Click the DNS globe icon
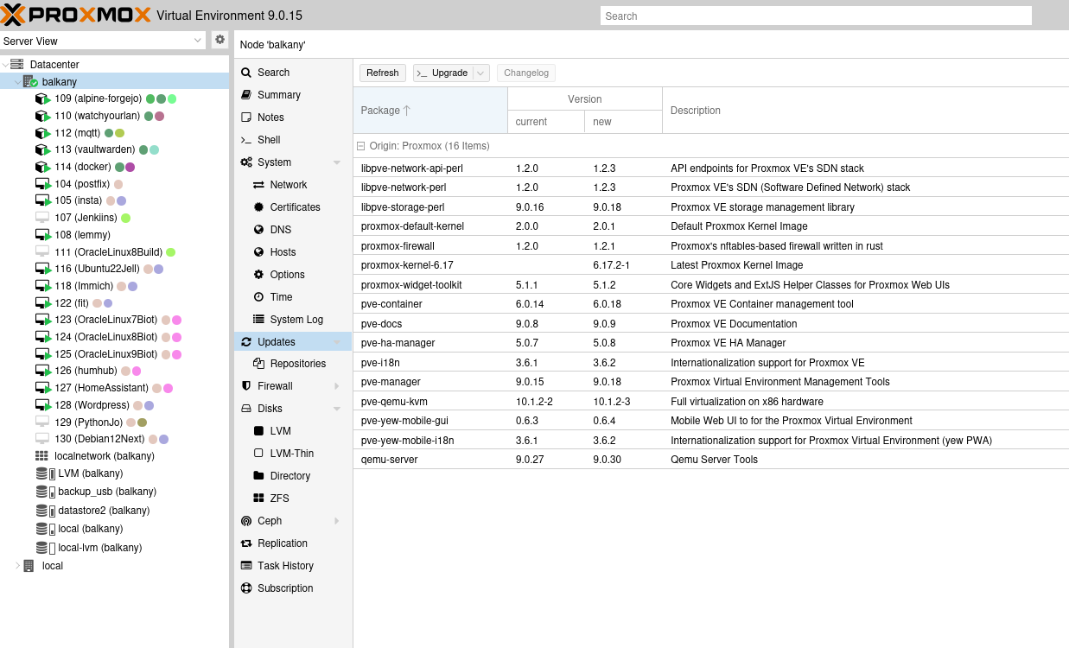1069x648 pixels. tap(258, 230)
